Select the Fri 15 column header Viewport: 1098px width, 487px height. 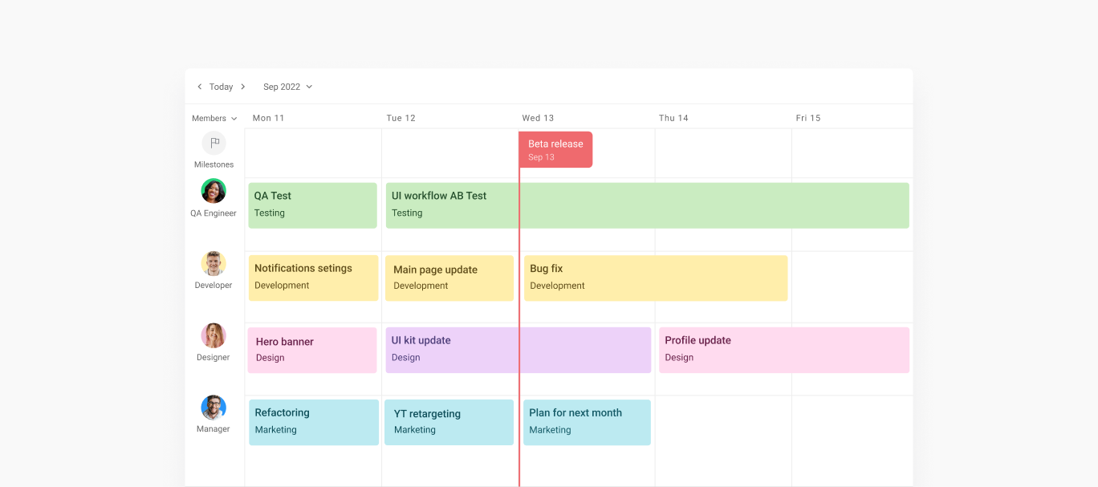tap(808, 118)
